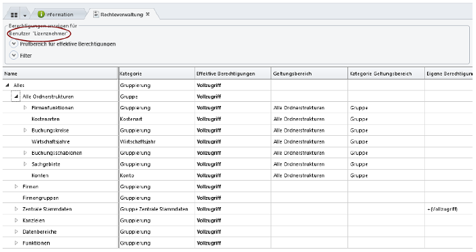
Task: Collapse the Alle Ordnerstrukturen node
Action: click(x=16, y=96)
